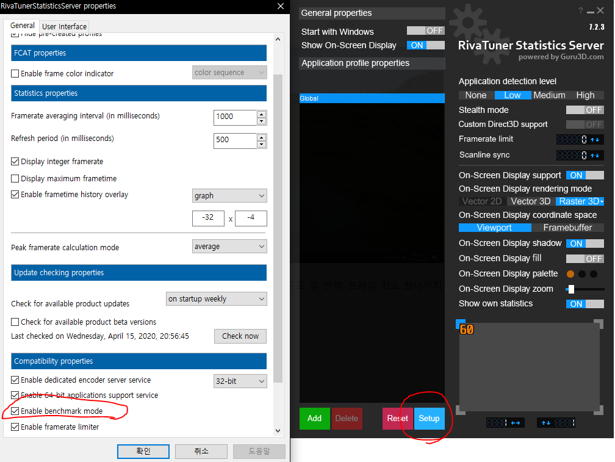This screenshot has width=615, height=462.
Task: Toggle On-Screen Display support switch
Action: point(584,175)
